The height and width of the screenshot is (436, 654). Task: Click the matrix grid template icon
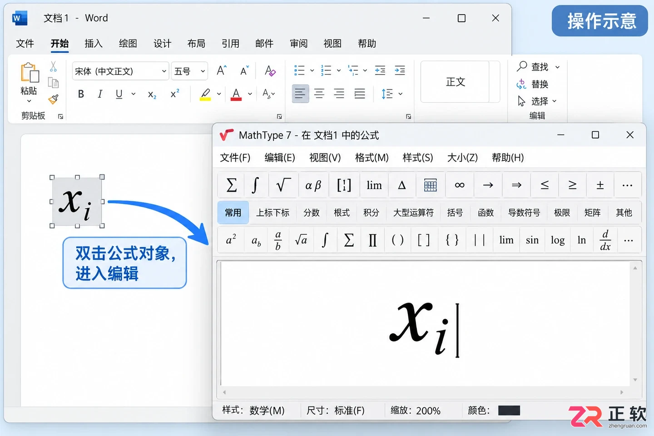pyautogui.click(x=430, y=185)
